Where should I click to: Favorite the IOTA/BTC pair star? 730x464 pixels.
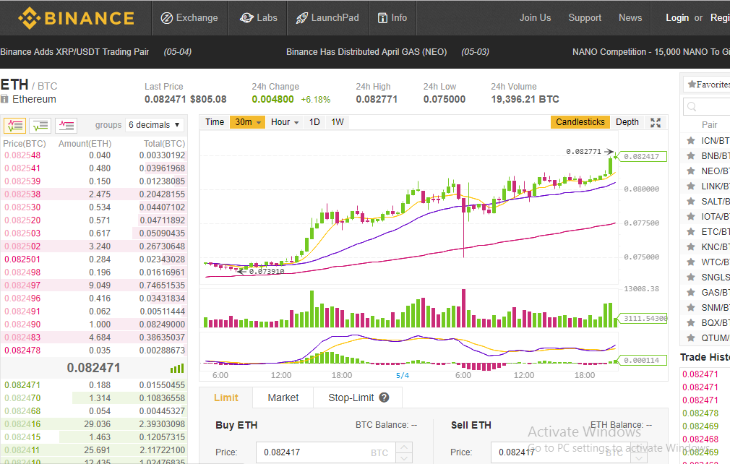point(691,216)
